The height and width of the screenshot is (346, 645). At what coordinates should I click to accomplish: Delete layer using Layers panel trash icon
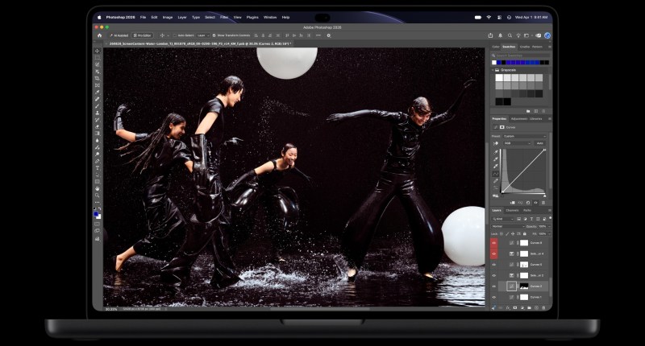tap(543, 308)
